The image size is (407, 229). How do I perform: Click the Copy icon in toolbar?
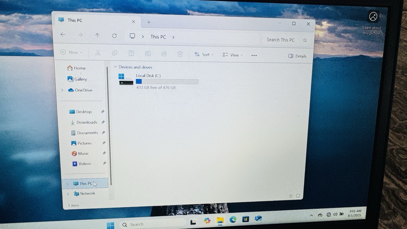click(x=115, y=53)
